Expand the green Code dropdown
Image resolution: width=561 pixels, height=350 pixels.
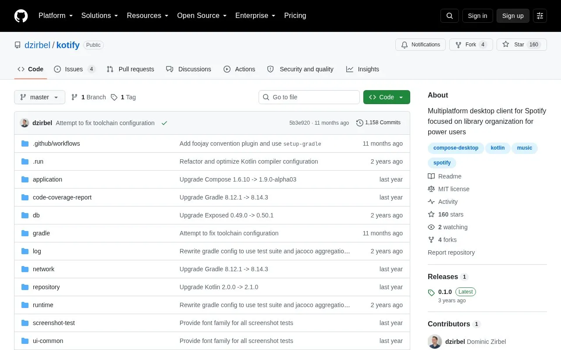pos(387,97)
